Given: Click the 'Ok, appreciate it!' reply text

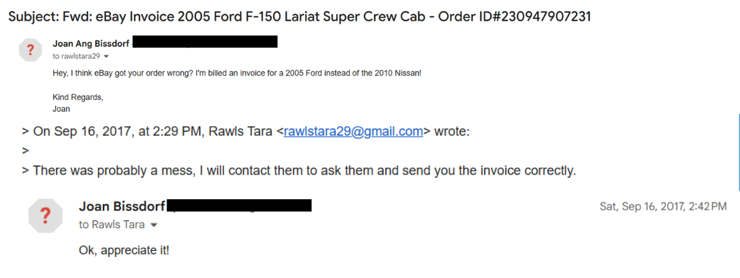Looking at the screenshot, I should pyautogui.click(x=123, y=250).
